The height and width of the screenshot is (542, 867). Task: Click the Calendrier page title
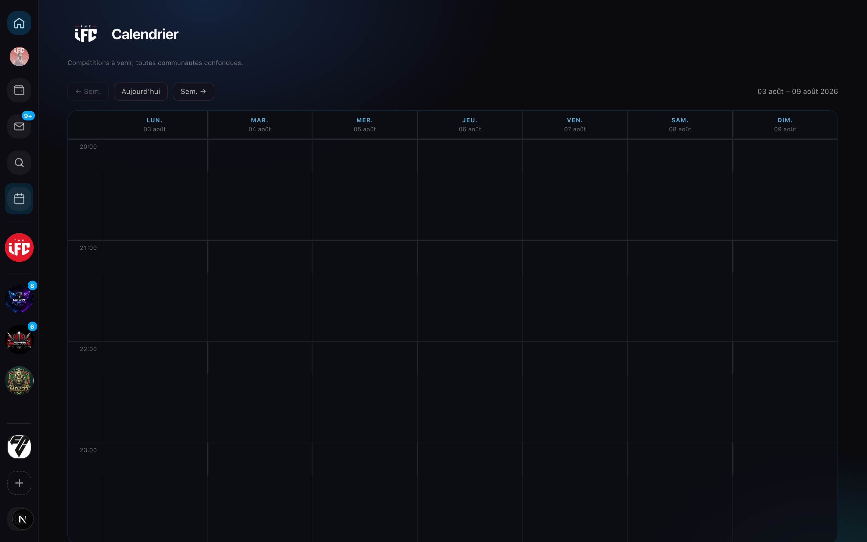click(x=145, y=34)
